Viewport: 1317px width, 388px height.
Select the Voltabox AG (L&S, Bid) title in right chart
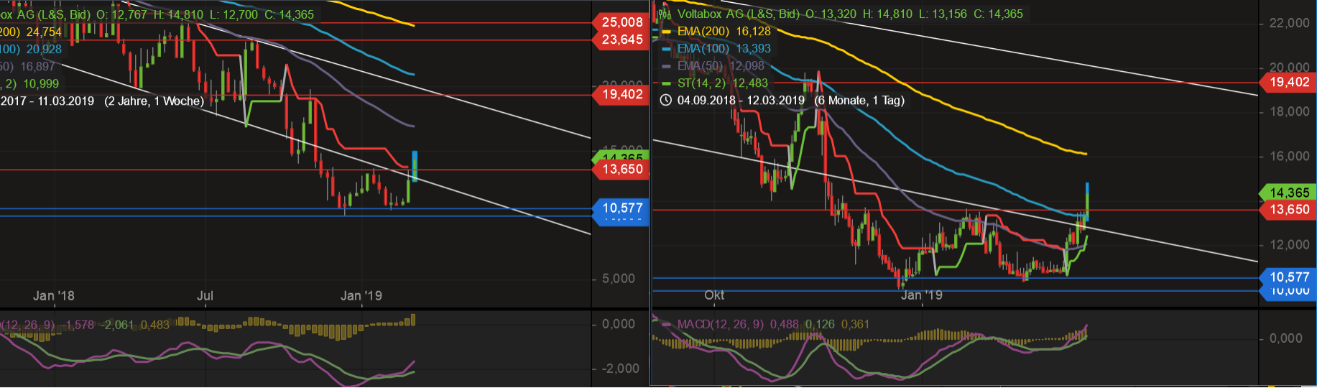(x=738, y=14)
